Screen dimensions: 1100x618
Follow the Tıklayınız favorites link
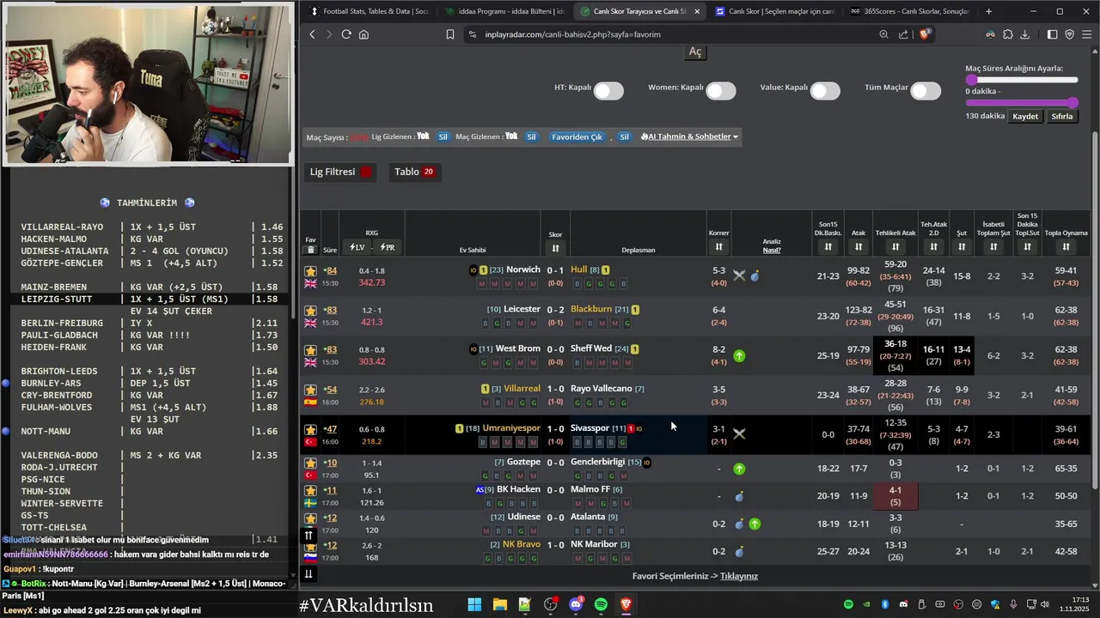(x=739, y=576)
